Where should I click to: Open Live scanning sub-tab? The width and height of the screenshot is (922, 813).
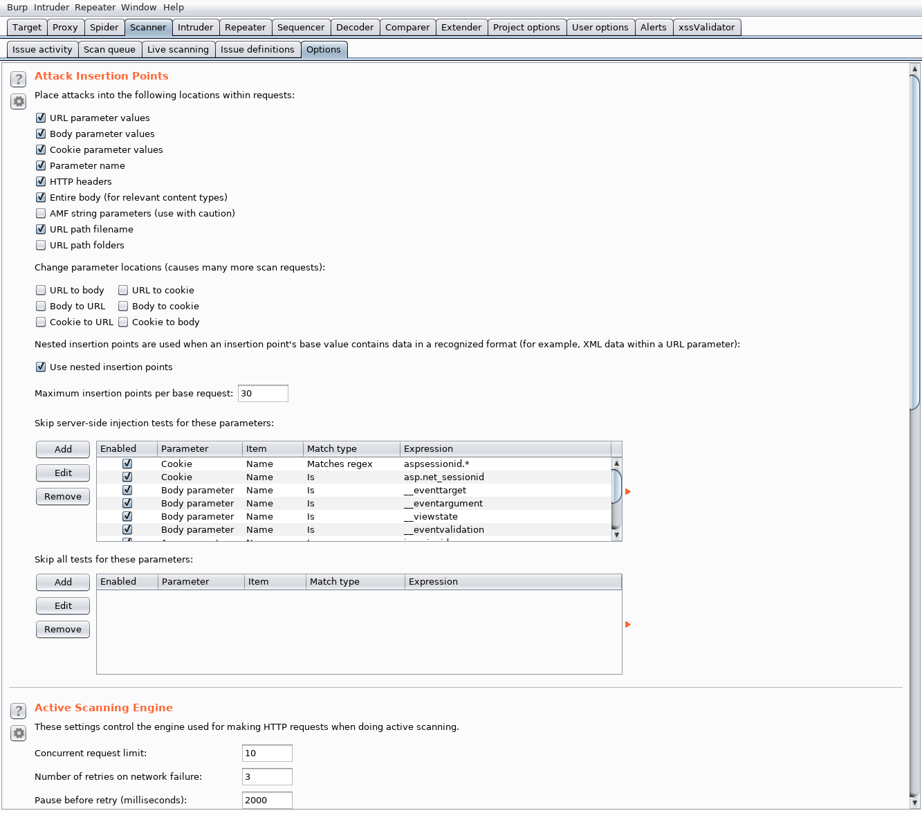[178, 50]
